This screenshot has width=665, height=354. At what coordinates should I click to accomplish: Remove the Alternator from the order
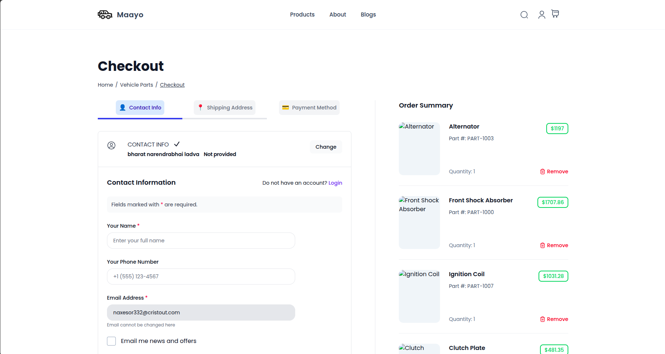pyautogui.click(x=554, y=171)
